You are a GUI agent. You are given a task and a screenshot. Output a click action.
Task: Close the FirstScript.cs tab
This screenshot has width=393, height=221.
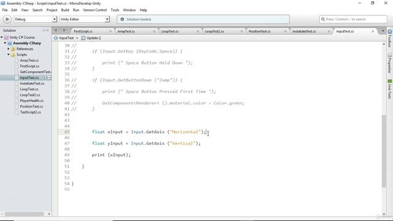[111, 31]
